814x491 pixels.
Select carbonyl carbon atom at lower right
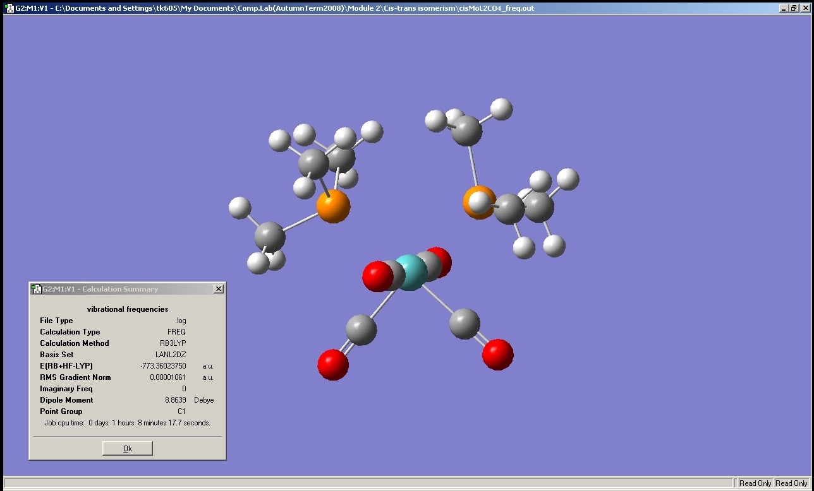[x=465, y=324]
